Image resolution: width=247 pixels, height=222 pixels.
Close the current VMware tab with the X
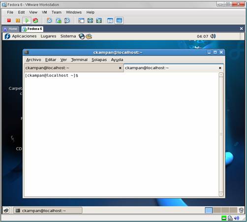(241, 29)
